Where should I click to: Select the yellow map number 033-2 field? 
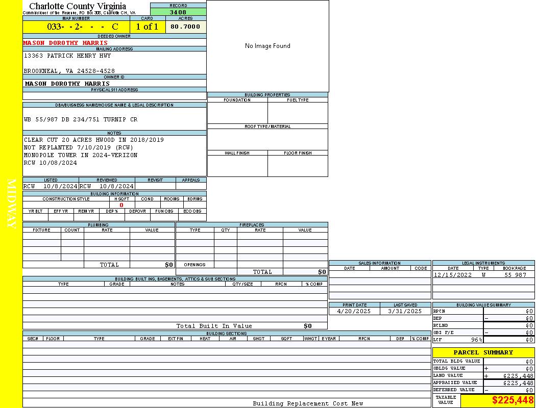(x=76, y=27)
